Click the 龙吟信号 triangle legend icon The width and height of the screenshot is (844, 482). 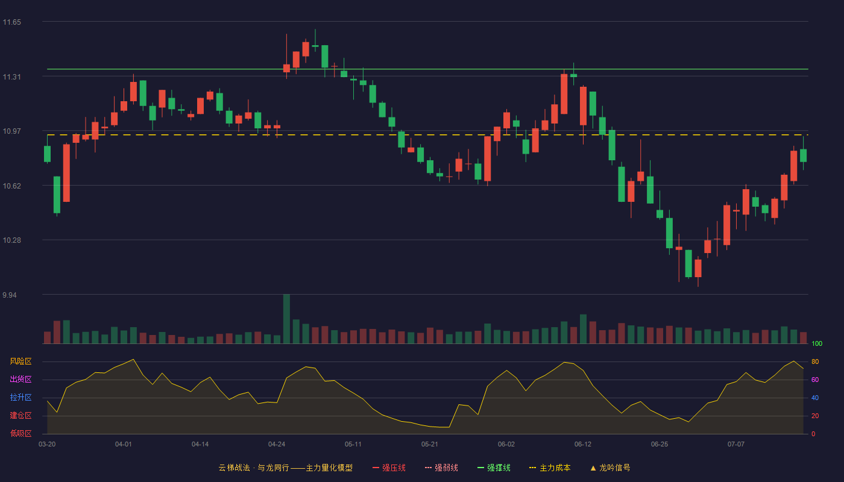(593, 468)
